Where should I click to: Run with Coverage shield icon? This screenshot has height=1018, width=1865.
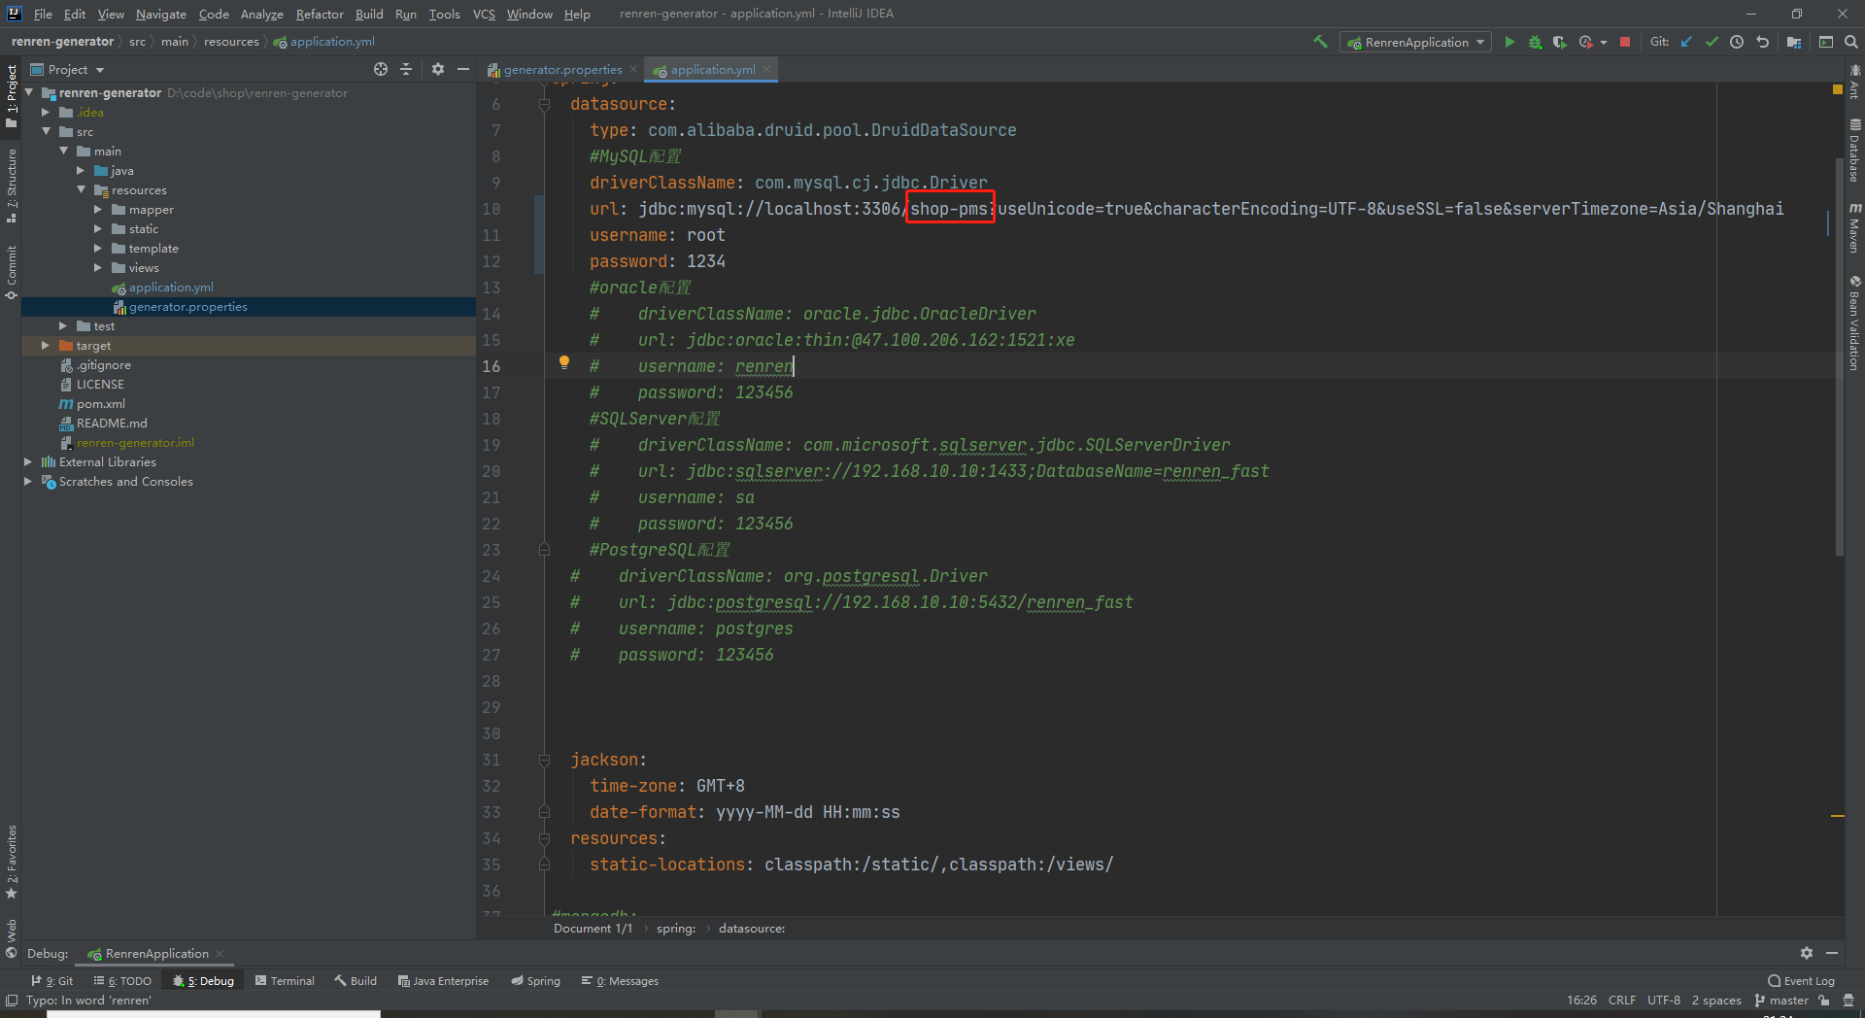pos(1559,42)
